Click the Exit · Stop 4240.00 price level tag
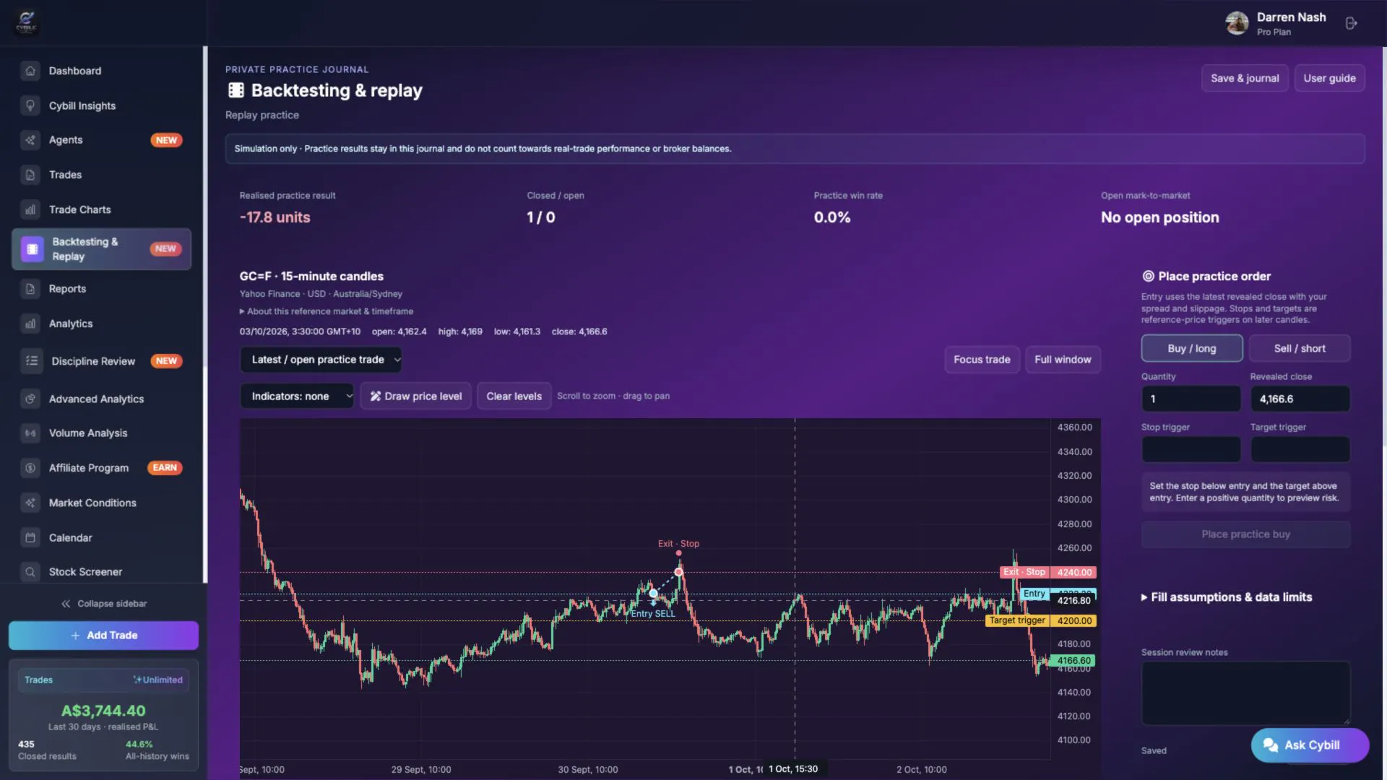The width and height of the screenshot is (1387, 780). pyautogui.click(x=1048, y=572)
